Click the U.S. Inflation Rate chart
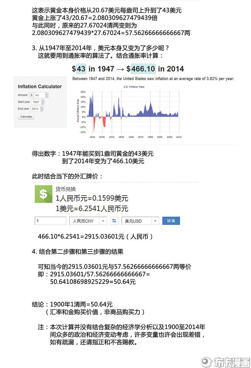The image size is (251, 368). (134, 114)
